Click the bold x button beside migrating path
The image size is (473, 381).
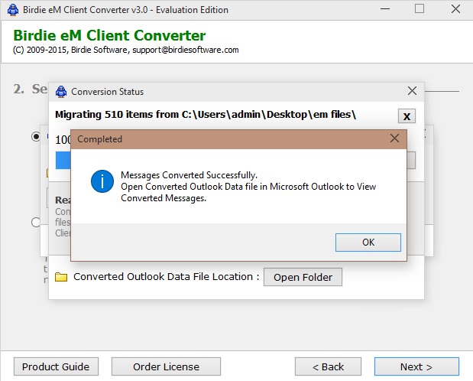point(407,116)
